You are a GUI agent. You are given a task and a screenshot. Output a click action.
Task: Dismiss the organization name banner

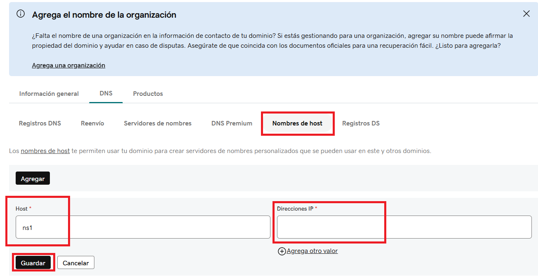[526, 14]
